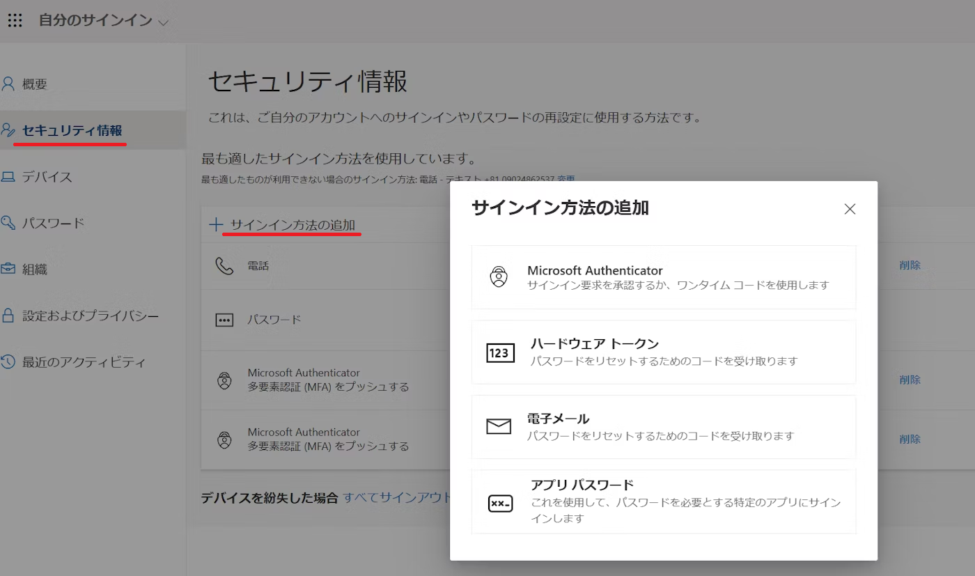Click the デバイスを紛失した場合 text
The image size is (975, 576).
point(270,497)
